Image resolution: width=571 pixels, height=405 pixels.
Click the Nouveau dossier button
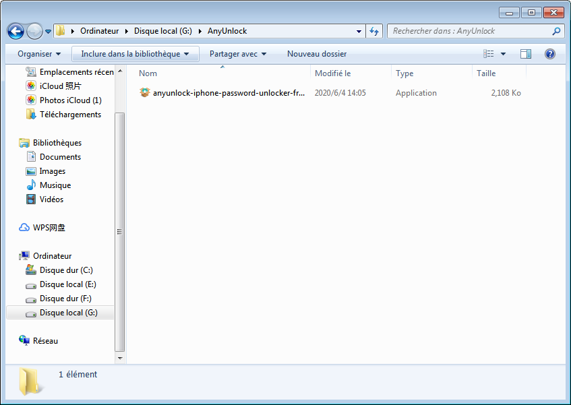(317, 54)
